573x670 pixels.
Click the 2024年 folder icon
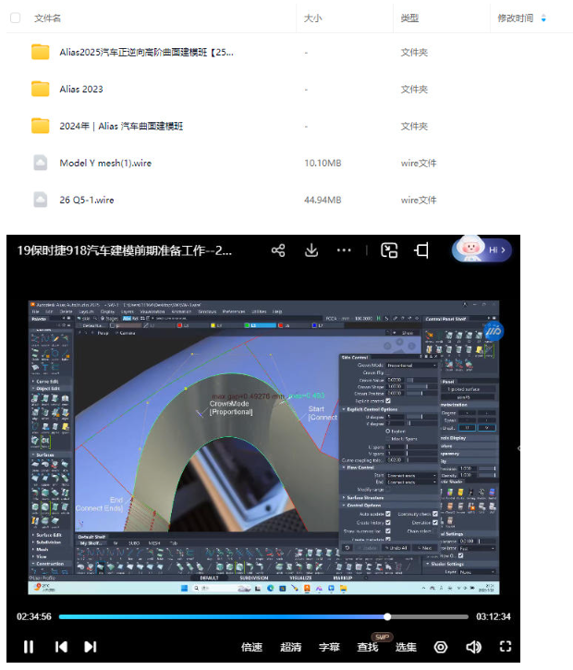tap(40, 126)
